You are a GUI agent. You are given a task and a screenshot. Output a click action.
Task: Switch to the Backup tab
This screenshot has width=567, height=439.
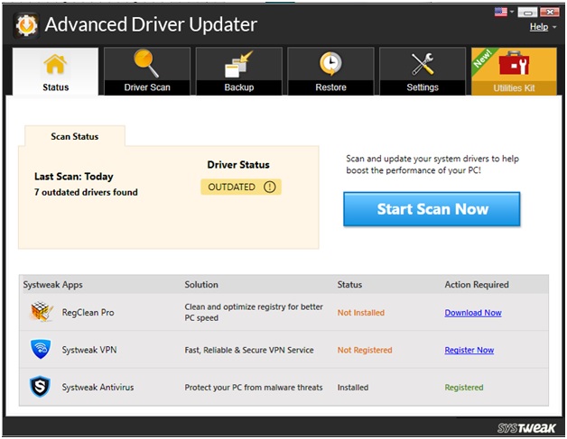(x=238, y=71)
